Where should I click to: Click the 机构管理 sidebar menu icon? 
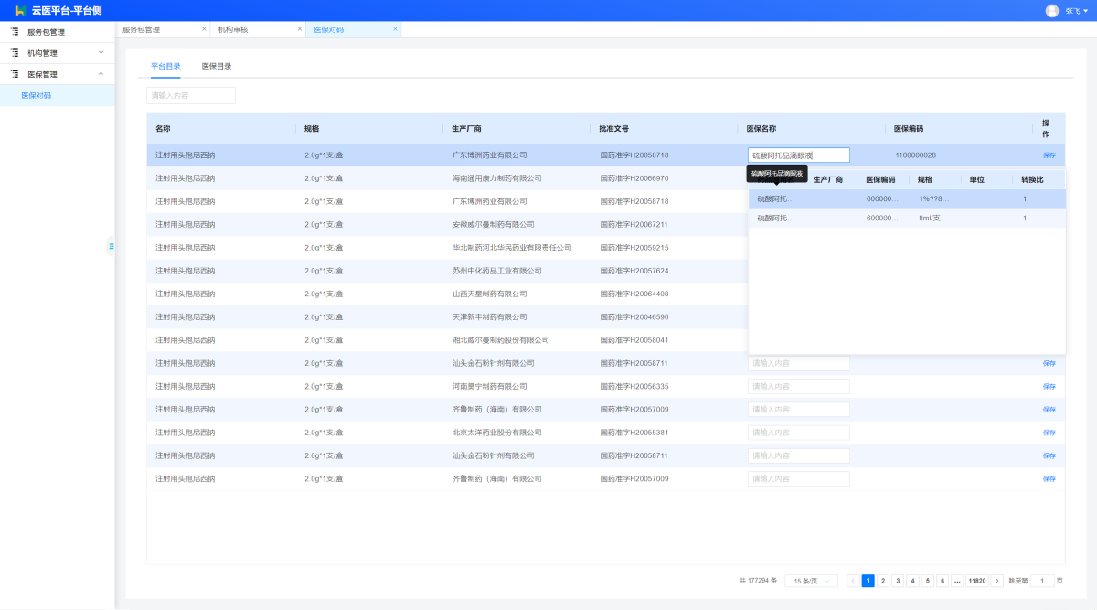pos(15,53)
